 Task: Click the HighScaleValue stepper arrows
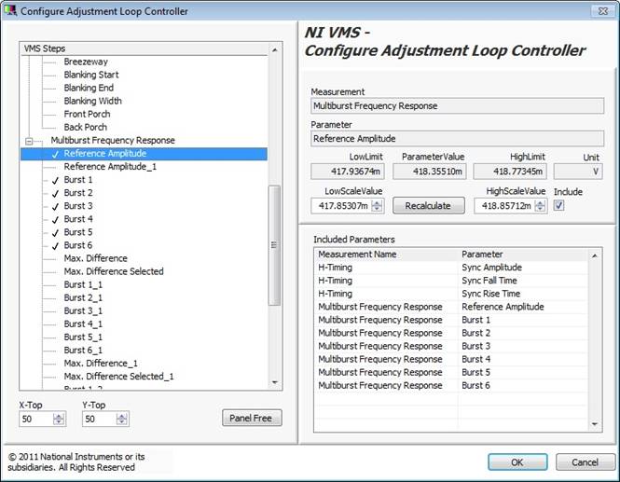click(540, 206)
